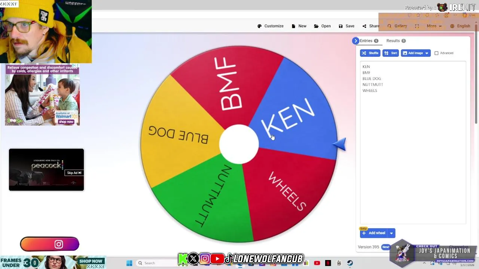Sort the entries alphabetically
This screenshot has height=269, width=479.
click(390, 53)
